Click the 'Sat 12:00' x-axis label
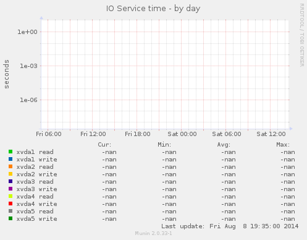This screenshot has height=240, width=307. (x=271, y=134)
